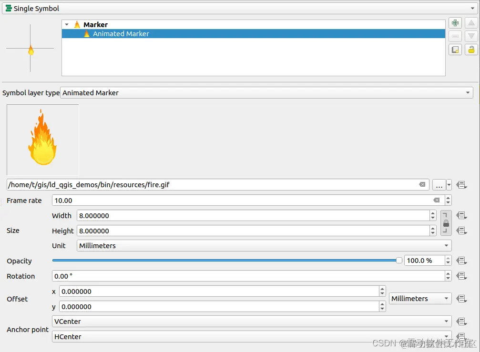Open data-defined override for file path
The height and width of the screenshot is (352, 480).
[461, 185]
